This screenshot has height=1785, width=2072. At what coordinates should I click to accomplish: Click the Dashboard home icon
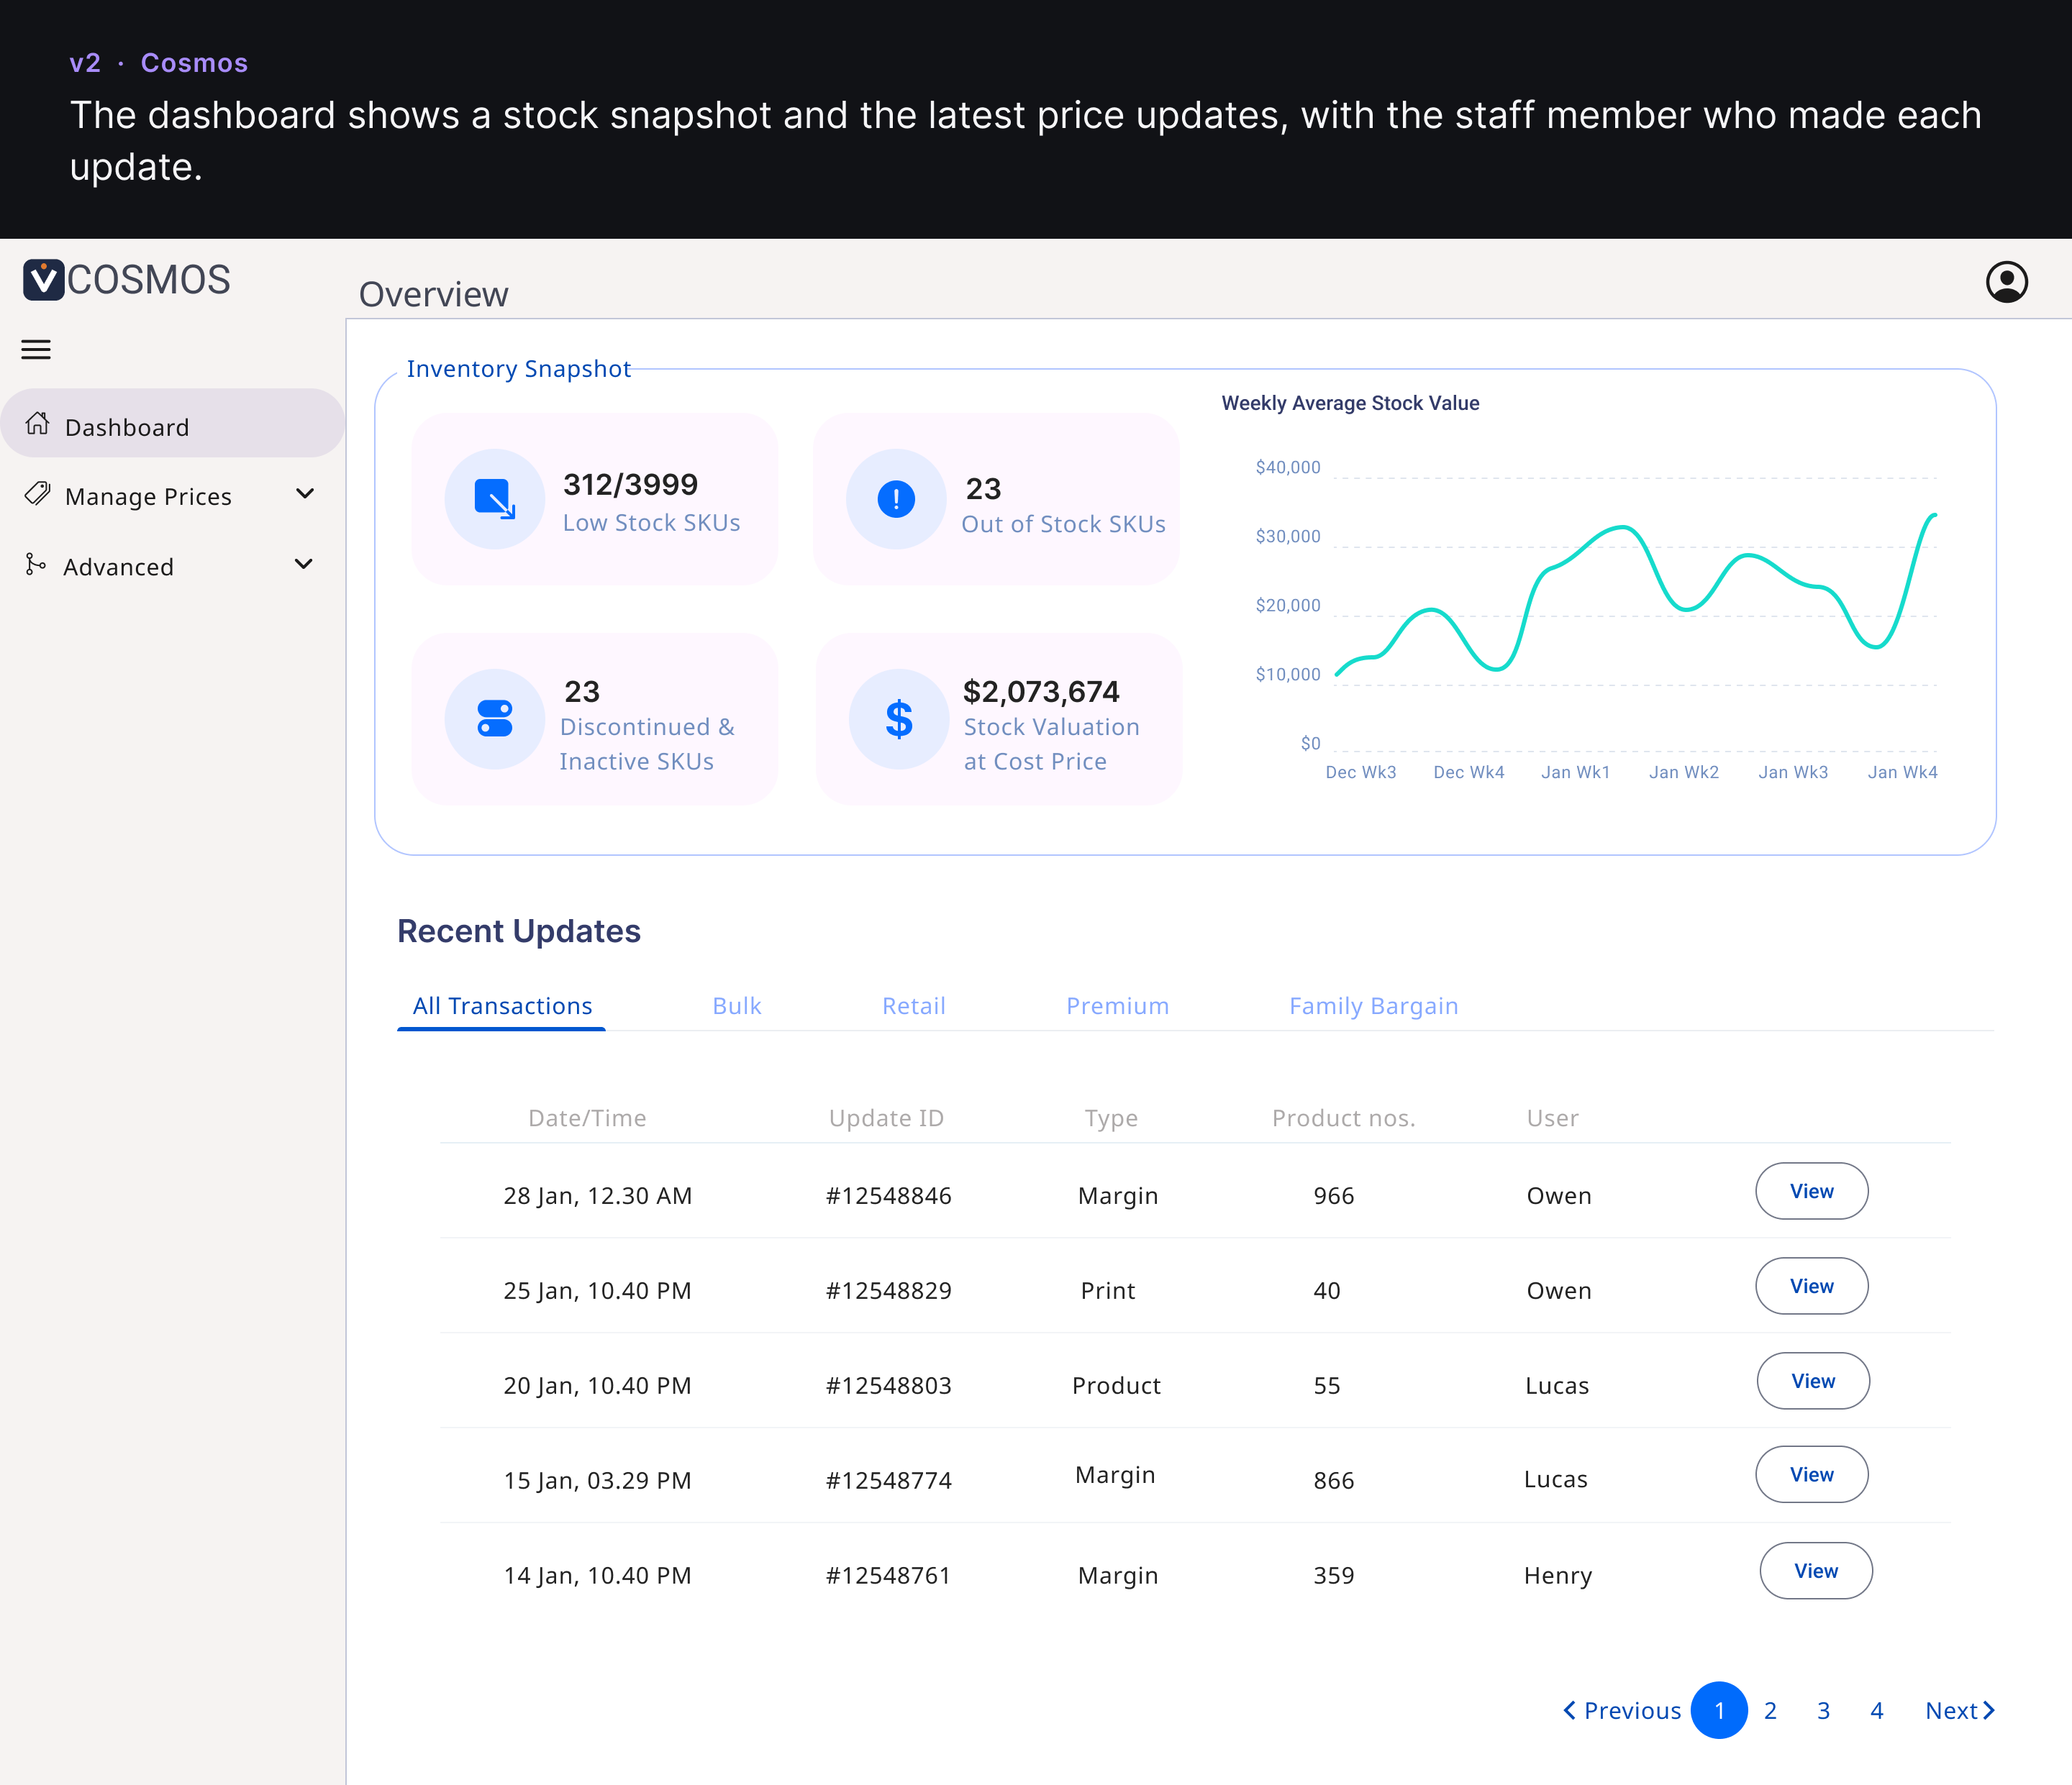38,424
